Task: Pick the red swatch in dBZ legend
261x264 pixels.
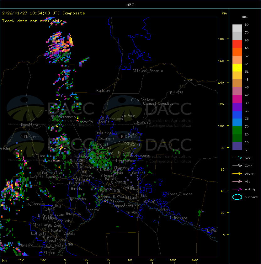Action: coord(237,44)
